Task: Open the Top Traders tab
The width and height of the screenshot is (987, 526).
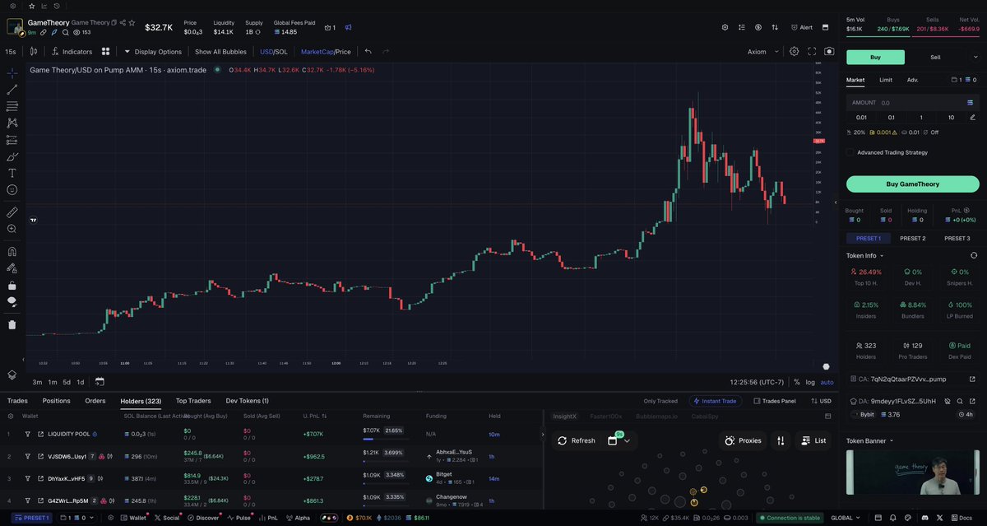Action: click(193, 401)
